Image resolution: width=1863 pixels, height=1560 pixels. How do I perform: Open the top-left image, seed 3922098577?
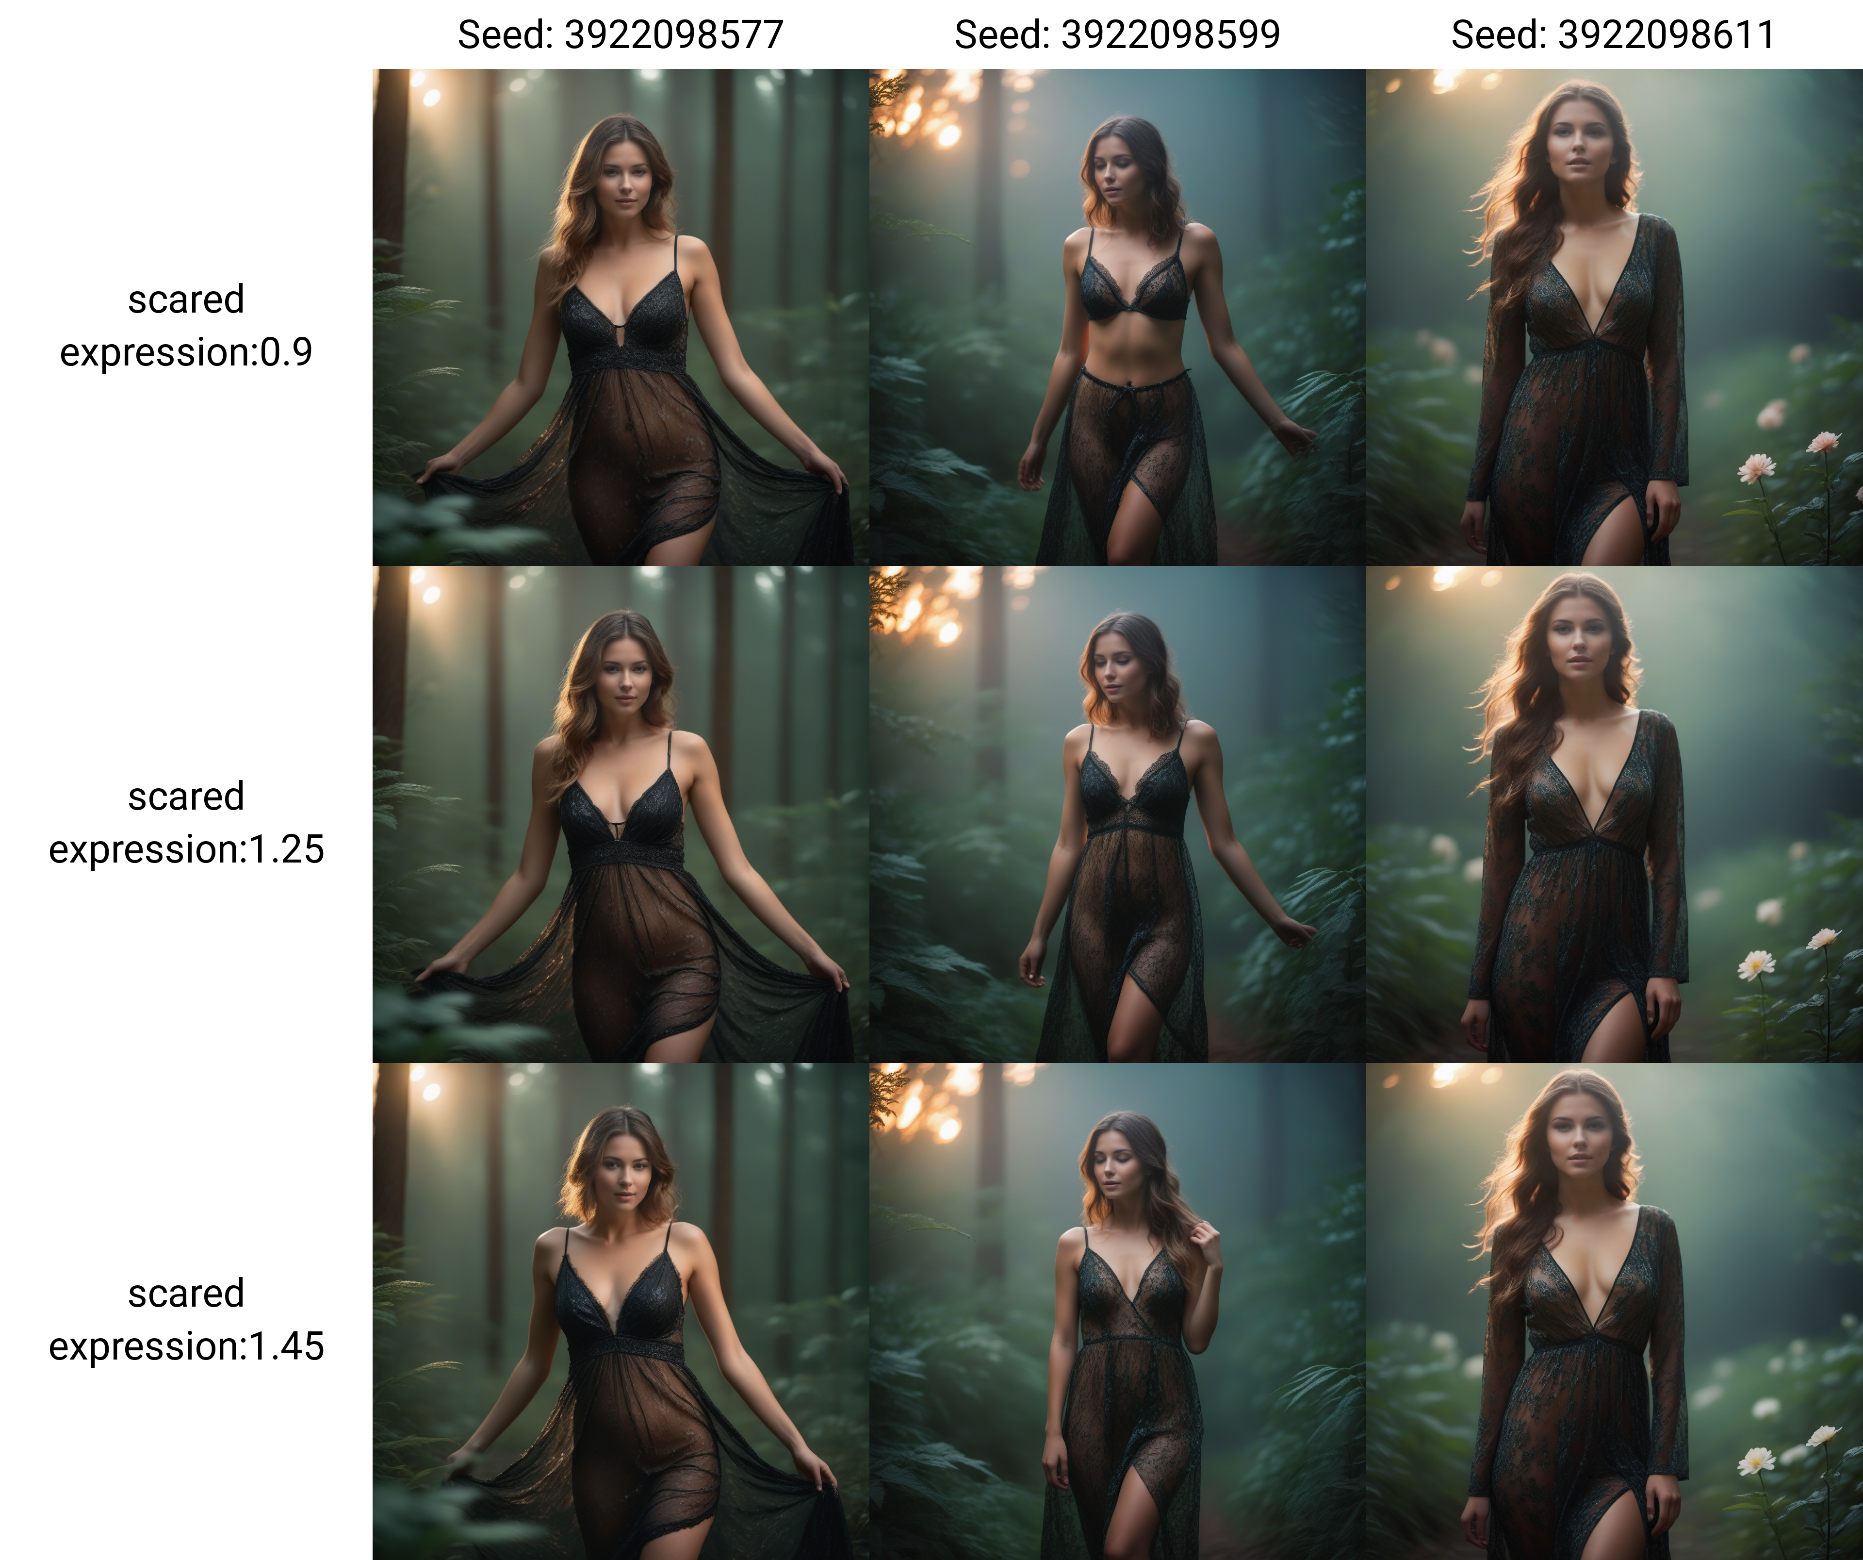621,318
